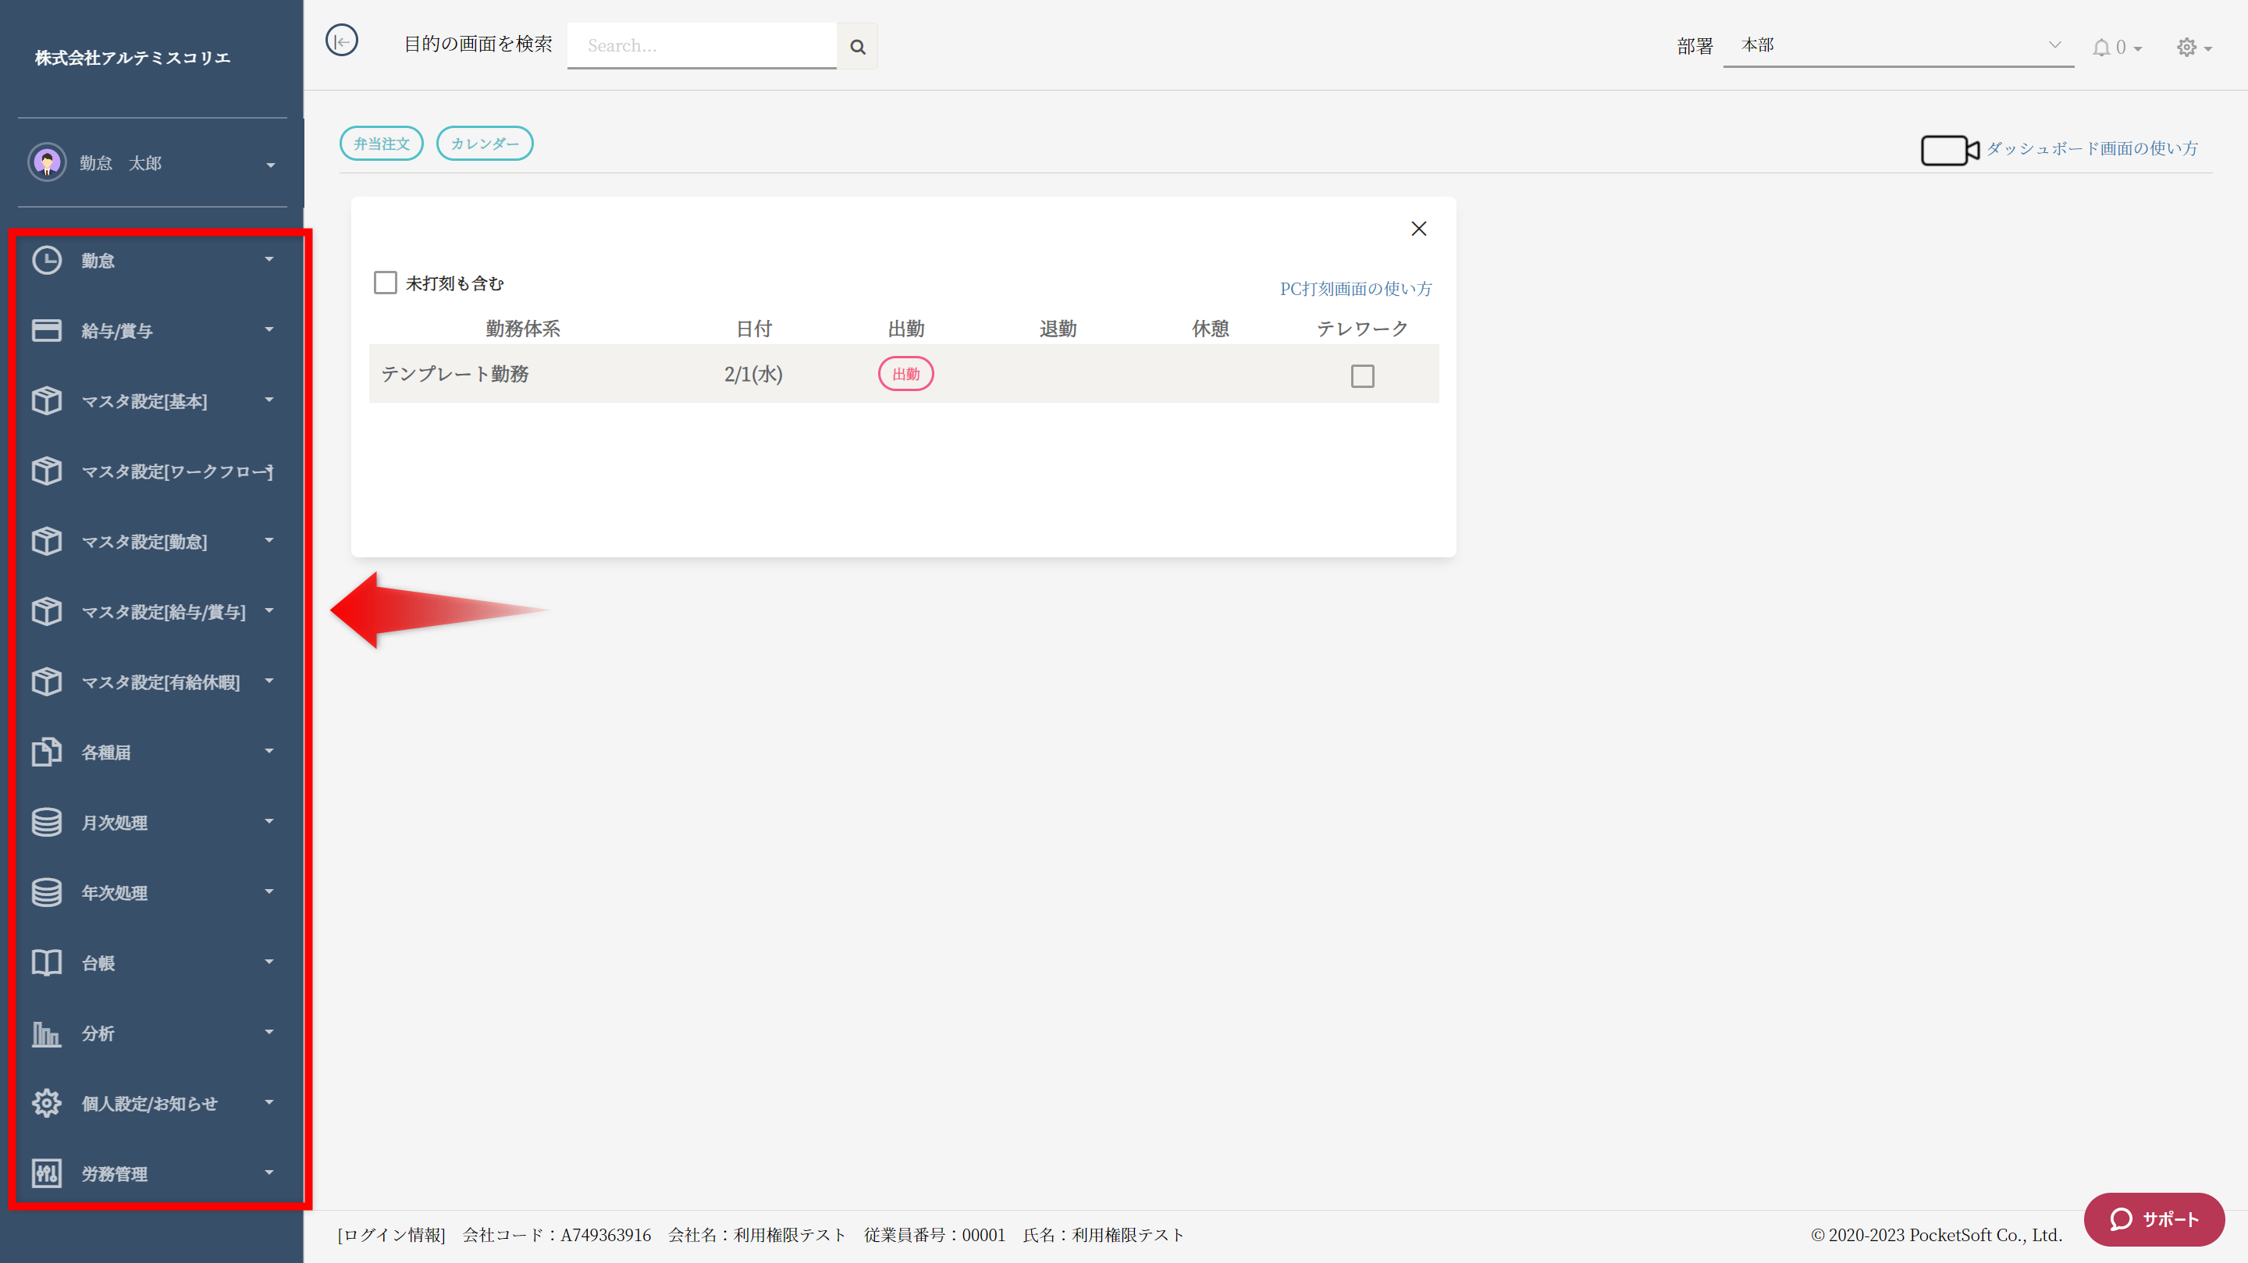Click the video camera icon for dashboard guide

pos(1950,150)
